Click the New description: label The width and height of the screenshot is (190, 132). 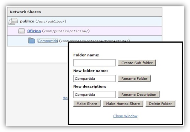click(x=90, y=86)
